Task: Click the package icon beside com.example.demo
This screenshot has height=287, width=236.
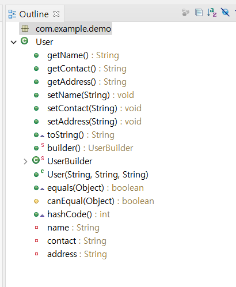Action: pos(25,29)
